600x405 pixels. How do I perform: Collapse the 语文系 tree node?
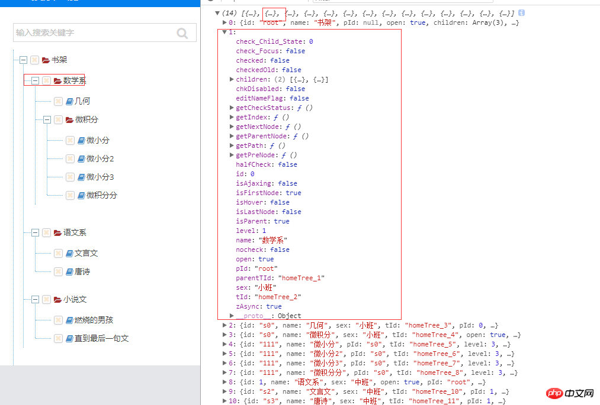click(35, 233)
